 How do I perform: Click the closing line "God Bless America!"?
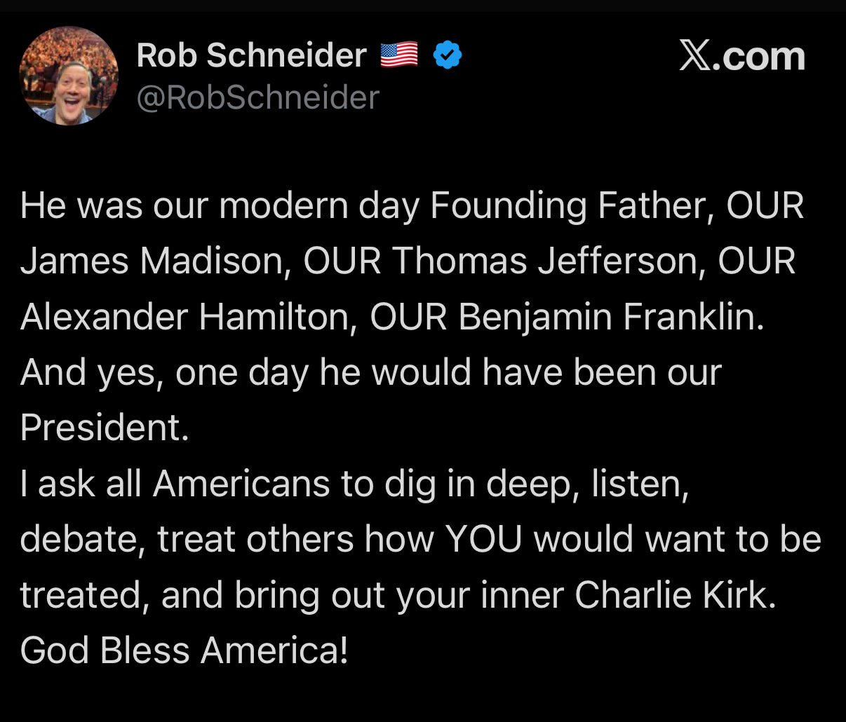[184, 651]
